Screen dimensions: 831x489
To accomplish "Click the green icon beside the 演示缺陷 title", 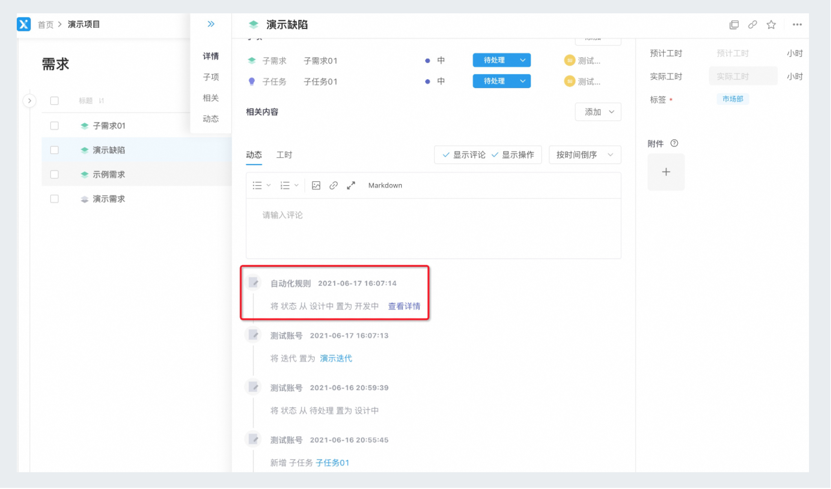I will pos(254,24).
